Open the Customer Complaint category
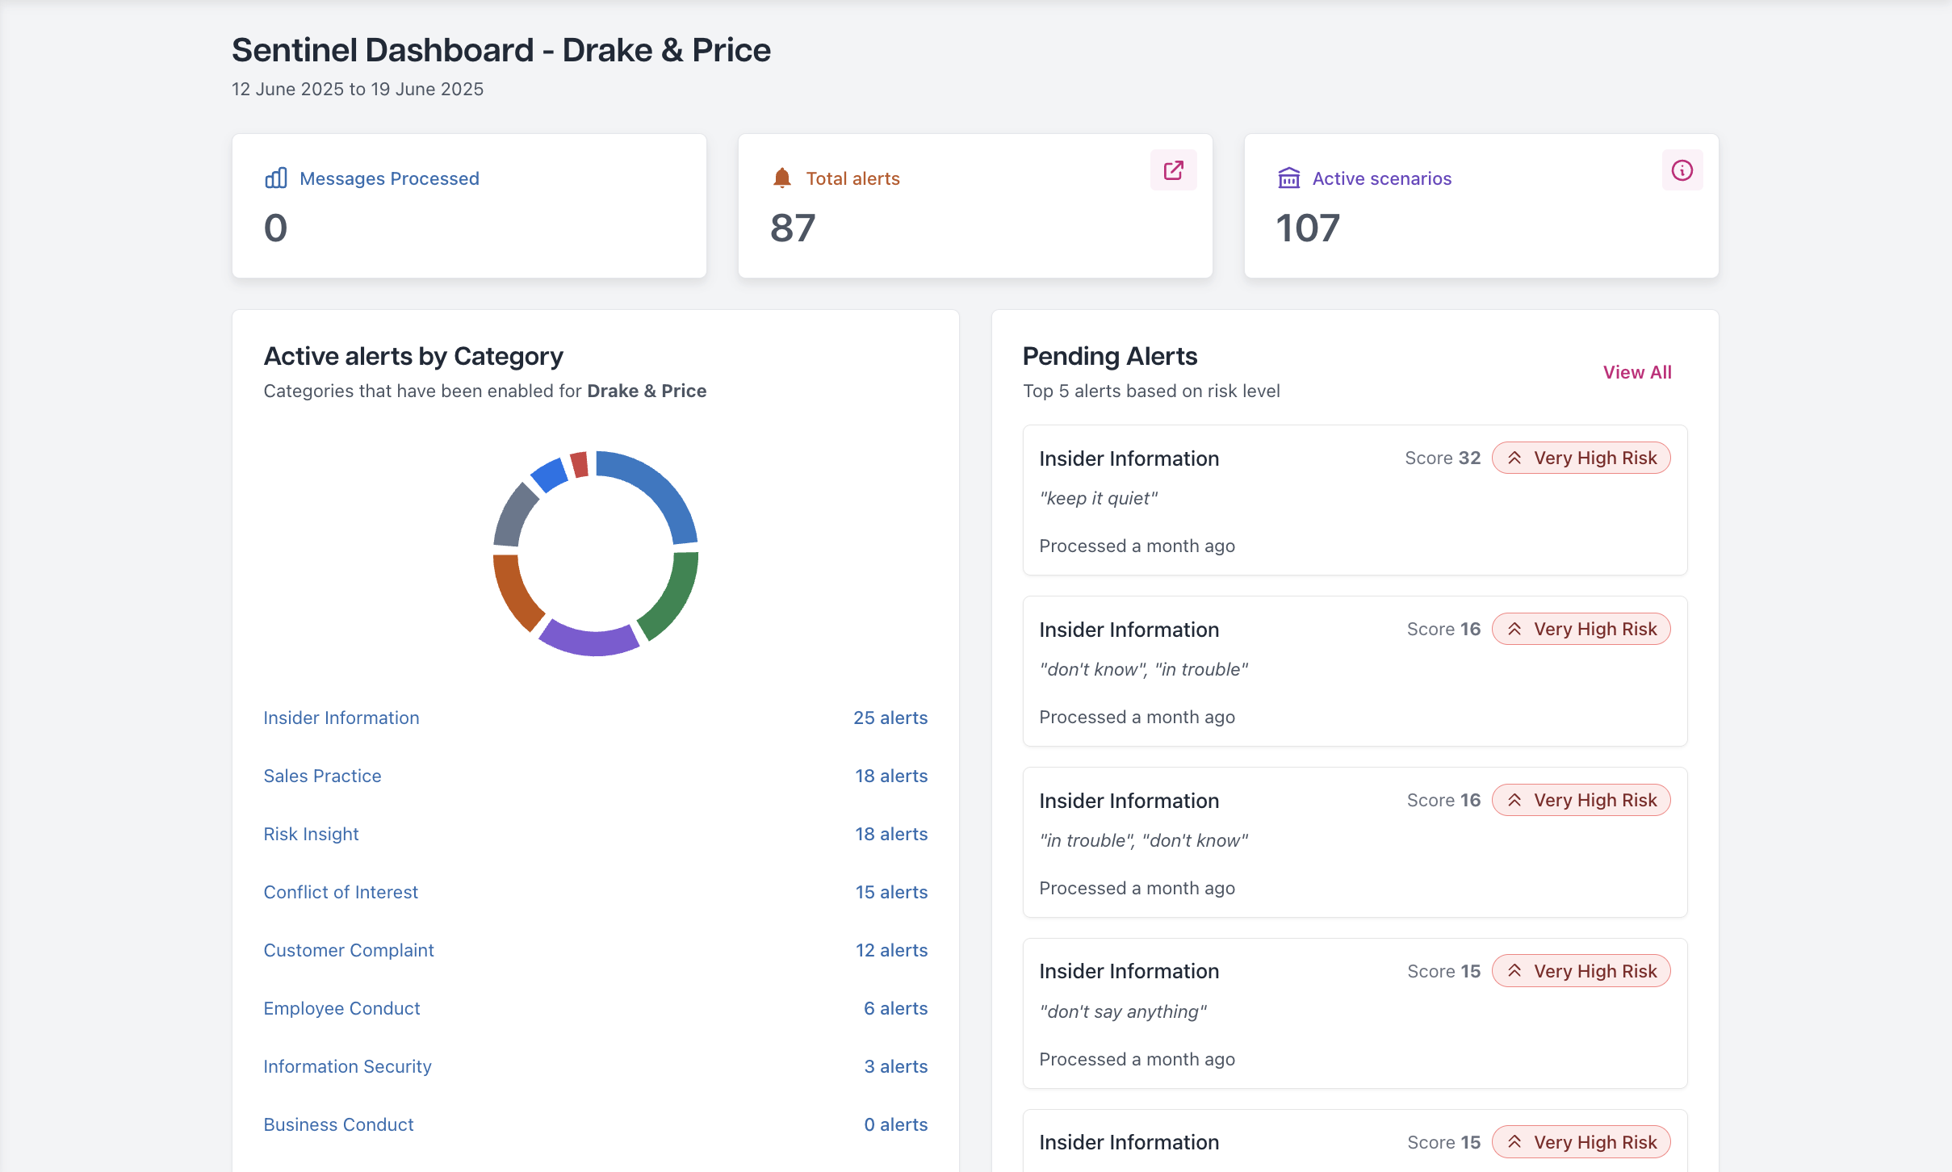Screen dimensions: 1952x1172 click(x=349, y=950)
